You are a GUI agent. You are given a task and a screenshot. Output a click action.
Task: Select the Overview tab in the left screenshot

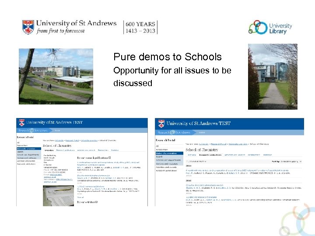tap(49, 150)
